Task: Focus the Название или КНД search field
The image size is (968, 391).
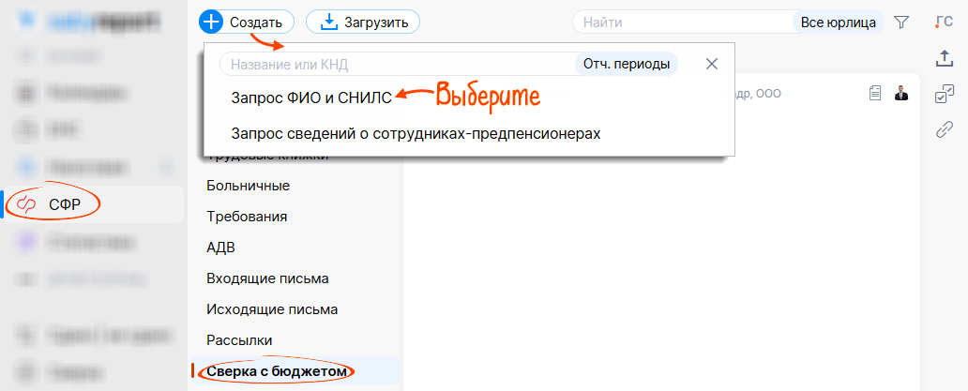Action: [394, 64]
